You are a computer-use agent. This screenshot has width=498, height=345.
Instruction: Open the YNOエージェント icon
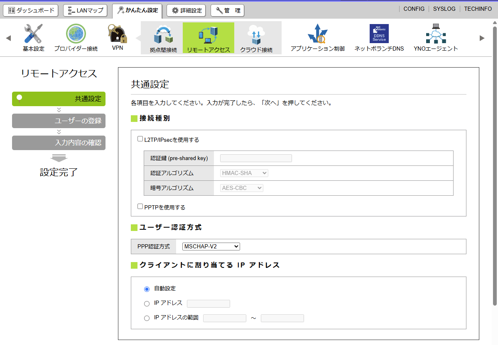click(436, 37)
